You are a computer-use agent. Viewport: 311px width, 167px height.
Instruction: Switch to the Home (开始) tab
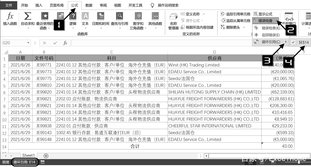[x=24, y=5]
